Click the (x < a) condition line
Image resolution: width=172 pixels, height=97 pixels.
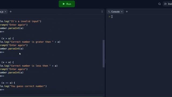(x=8, y=62)
